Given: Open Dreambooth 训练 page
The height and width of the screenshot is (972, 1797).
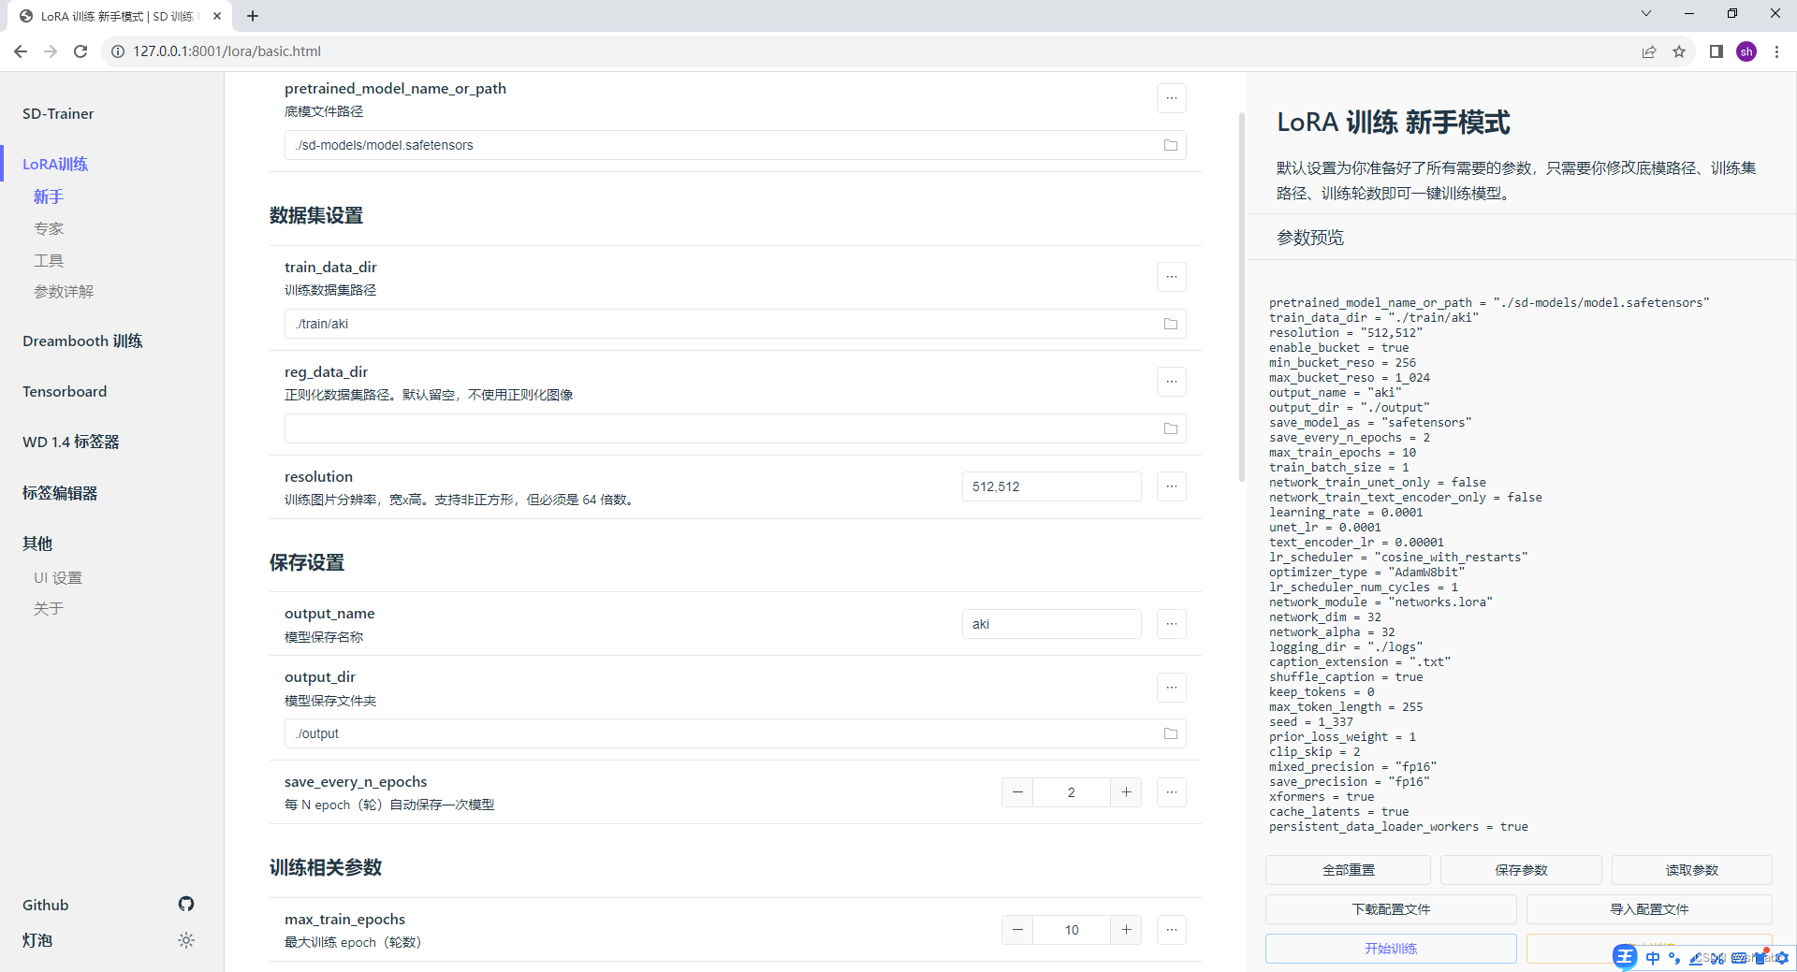Looking at the screenshot, I should click(82, 341).
